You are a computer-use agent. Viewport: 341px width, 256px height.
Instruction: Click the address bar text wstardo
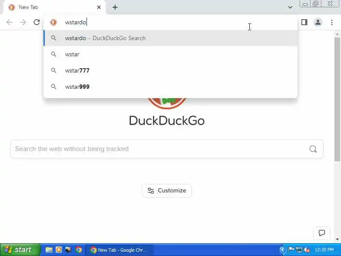[x=75, y=22]
